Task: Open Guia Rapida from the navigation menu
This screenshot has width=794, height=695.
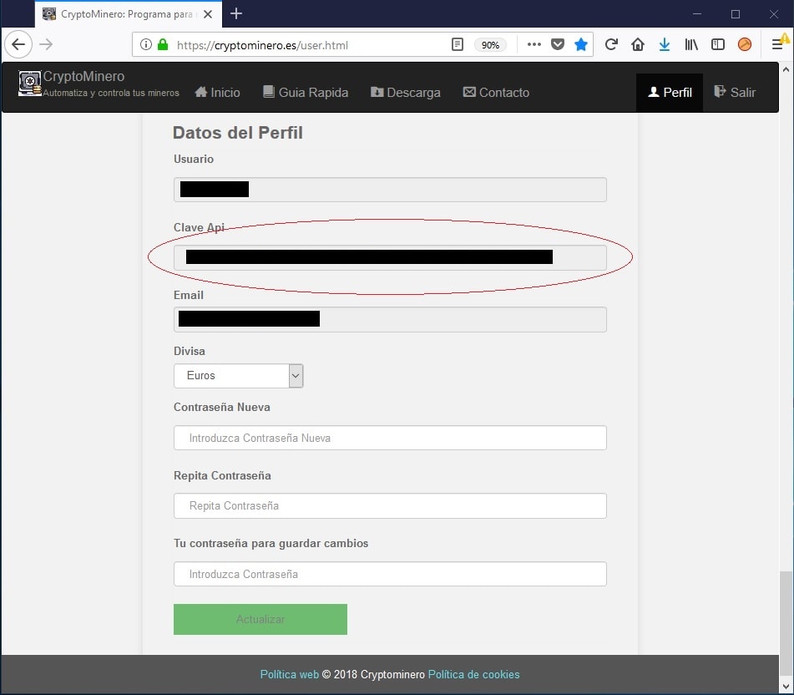Action: [x=306, y=92]
